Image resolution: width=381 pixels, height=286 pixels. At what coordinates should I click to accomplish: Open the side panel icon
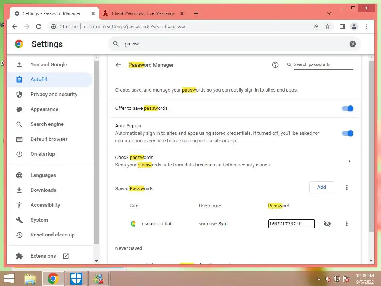(342, 26)
